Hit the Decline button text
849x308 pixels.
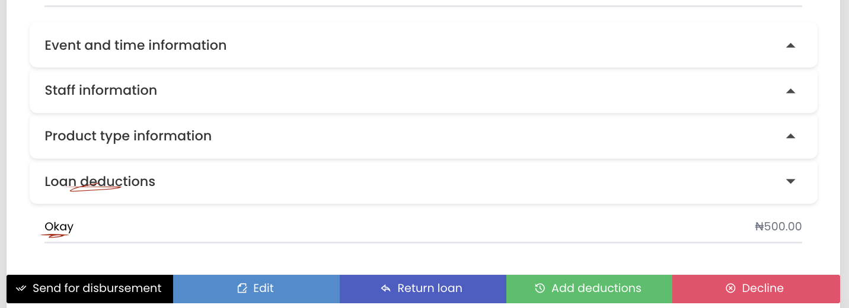762,288
